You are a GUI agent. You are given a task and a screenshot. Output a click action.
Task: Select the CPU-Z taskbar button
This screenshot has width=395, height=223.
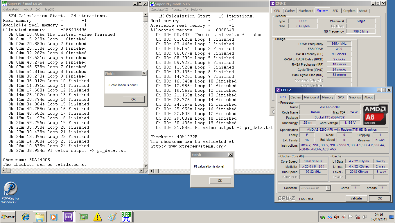pos(69,217)
